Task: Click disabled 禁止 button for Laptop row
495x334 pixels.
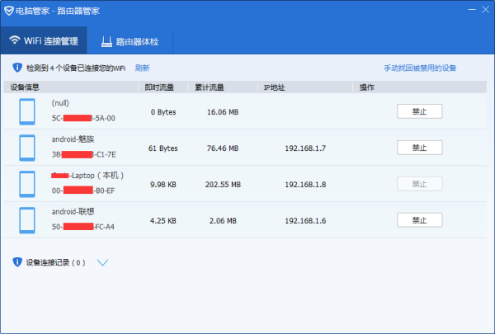Action: (420, 184)
